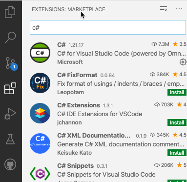The image size is (187, 182).
Task: Install the C# FixFormat extension
Action: click(177, 92)
